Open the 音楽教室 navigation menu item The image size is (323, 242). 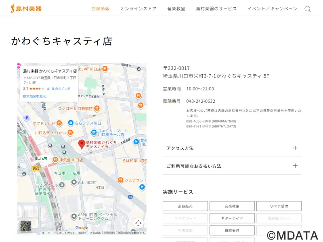(176, 9)
